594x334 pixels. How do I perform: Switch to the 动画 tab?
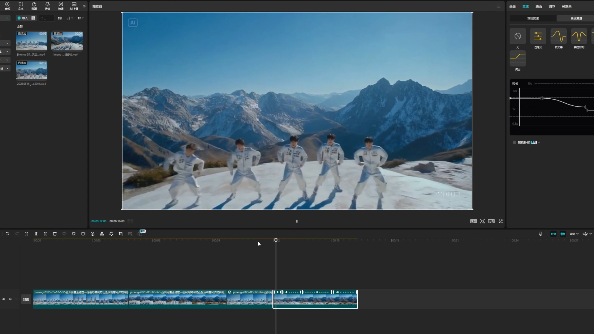pyautogui.click(x=539, y=6)
